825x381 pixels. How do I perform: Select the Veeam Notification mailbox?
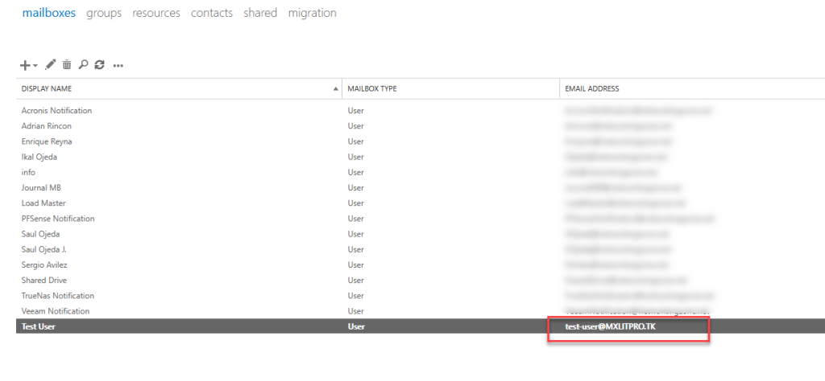click(x=55, y=311)
